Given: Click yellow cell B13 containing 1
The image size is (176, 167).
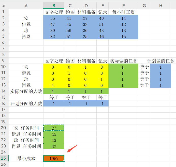Looking at the screenshot, I should (x=54, y=85).
